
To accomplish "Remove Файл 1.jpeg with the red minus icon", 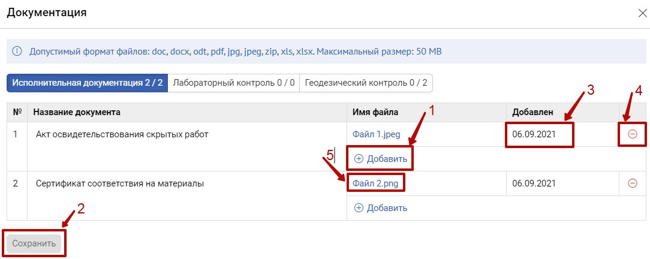I will point(632,134).
